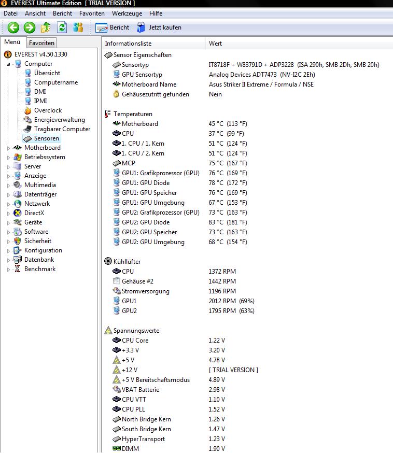393x453 pixels.
Task: Select the GPU2: GPU Diode row
Action: pos(180,222)
